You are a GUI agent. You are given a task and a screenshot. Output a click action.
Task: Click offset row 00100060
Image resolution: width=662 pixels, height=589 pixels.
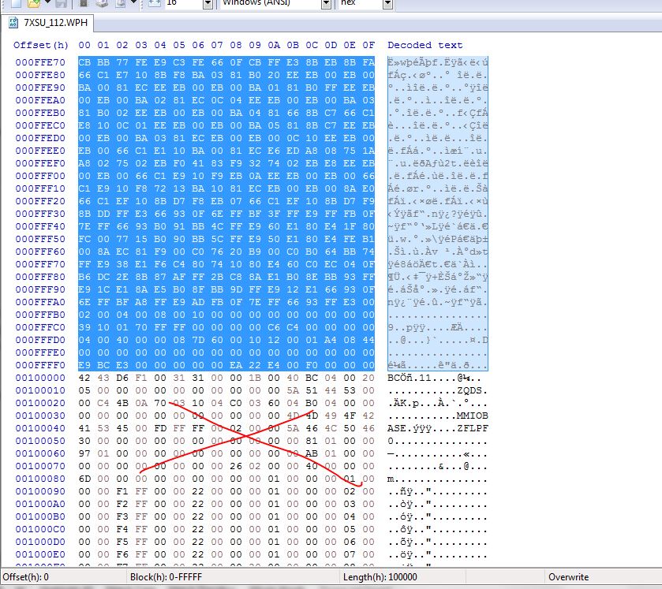coord(40,453)
